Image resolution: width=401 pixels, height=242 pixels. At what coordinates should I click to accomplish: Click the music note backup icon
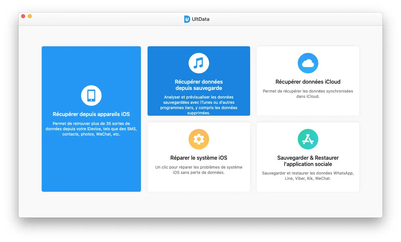[199, 63]
